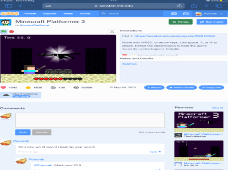Click the Scratch logo to go home
This screenshot has width=228, height=171.
tap(9, 14)
